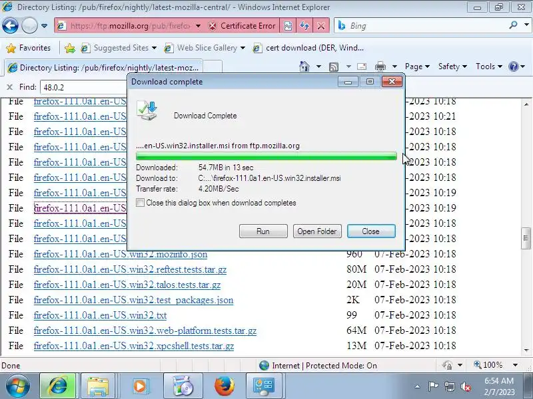533x399 pixels.
Task: Open firefox win32.reftest.tests.tar.gz link
Action: (x=130, y=269)
